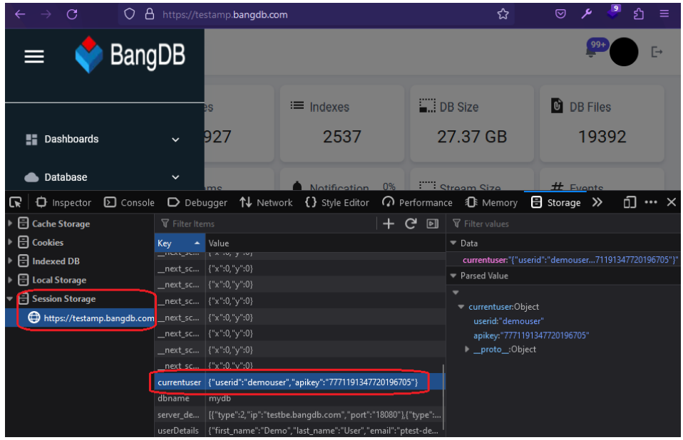Close the developer tools panel
Image resolution: width=683 pixels, height=440 pixels.
672,203
